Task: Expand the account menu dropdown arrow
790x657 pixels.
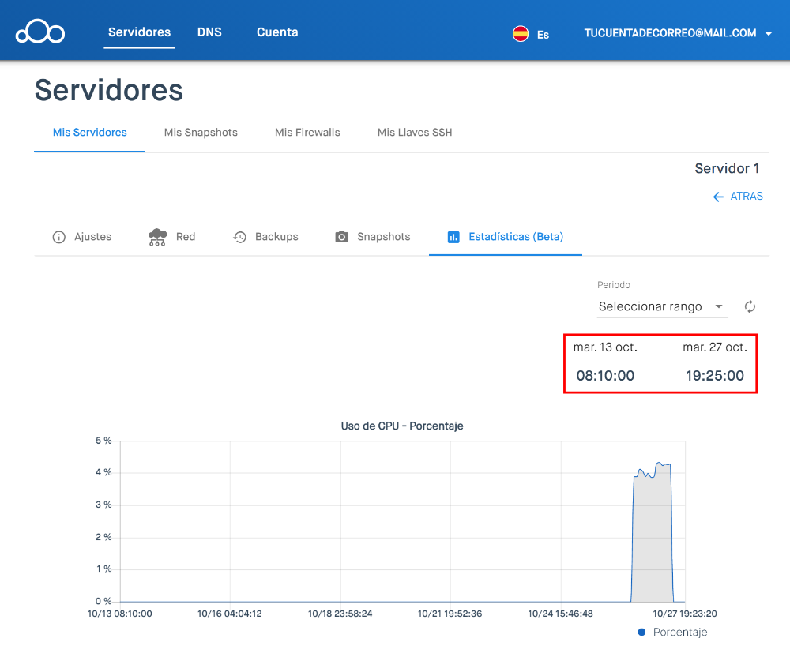Action: point(769,34)
